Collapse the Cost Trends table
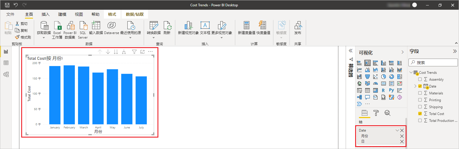 tap(411, 72)
